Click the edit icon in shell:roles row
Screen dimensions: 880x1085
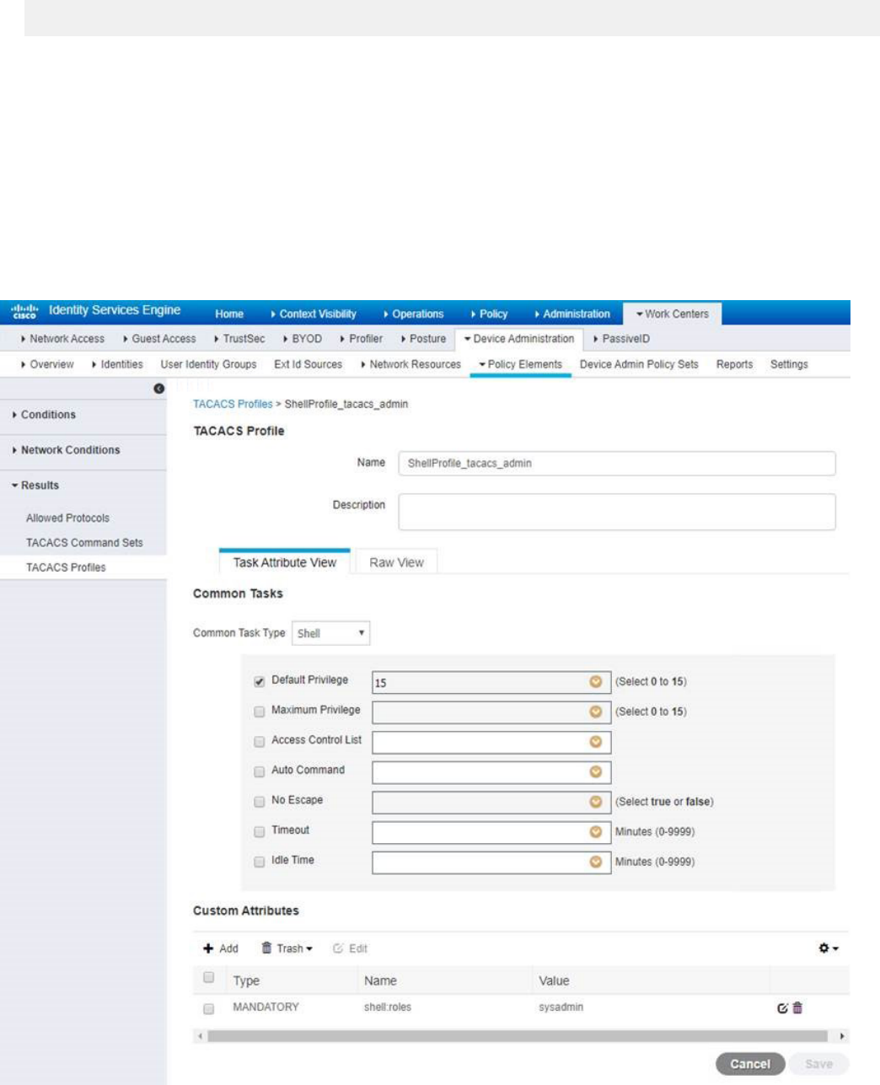coord(782,1008)
